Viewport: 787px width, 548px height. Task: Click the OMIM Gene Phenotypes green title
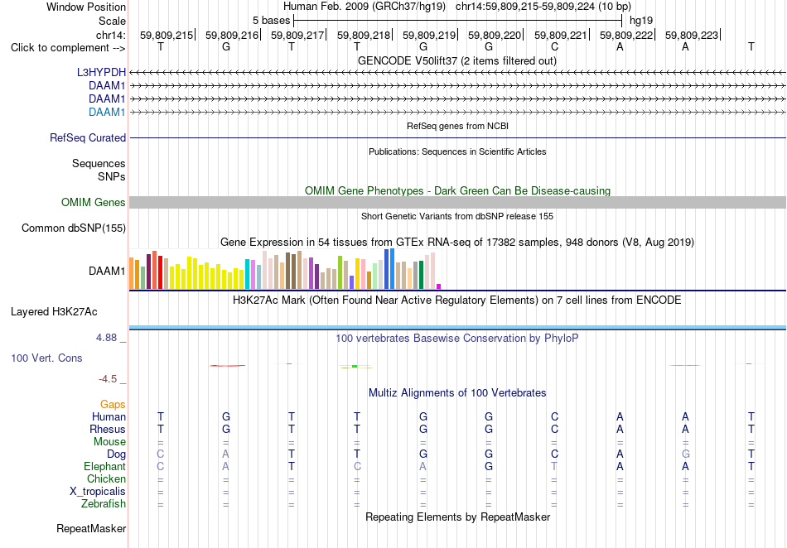coord(458,190)
